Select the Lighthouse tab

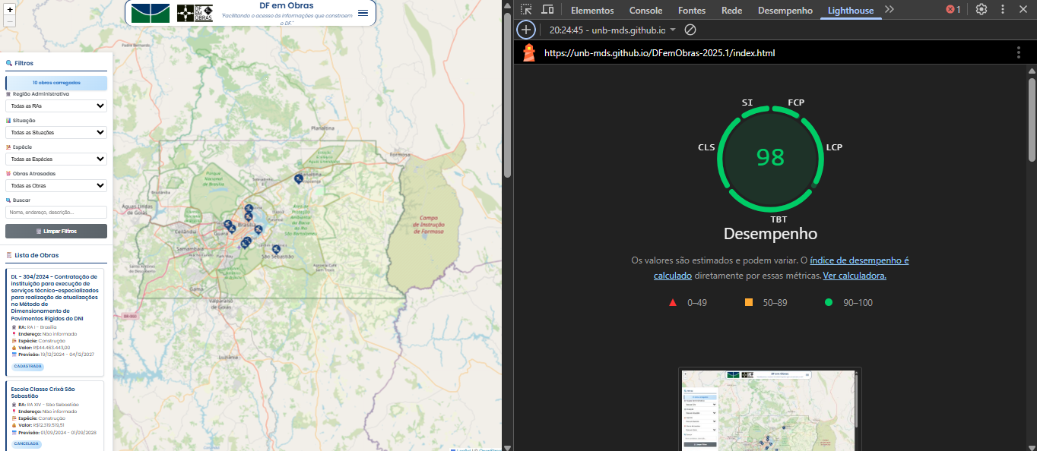point(851,11)
